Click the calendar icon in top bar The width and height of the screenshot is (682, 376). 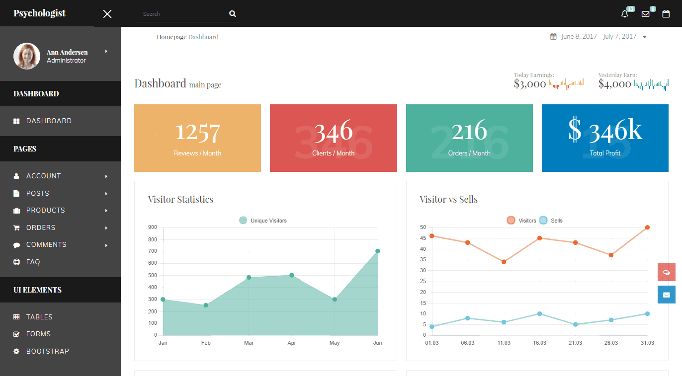(666, 14)
